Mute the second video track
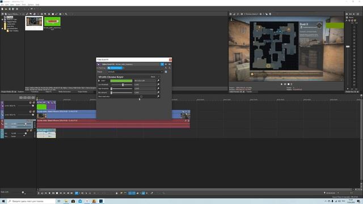 [x=30, y=112]
